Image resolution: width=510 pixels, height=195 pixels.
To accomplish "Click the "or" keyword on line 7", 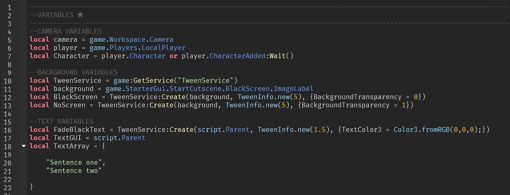I will tap(173, 56).
